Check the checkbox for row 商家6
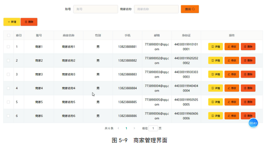264x150 pixels. pyautogui.click(x=8, y=116)
